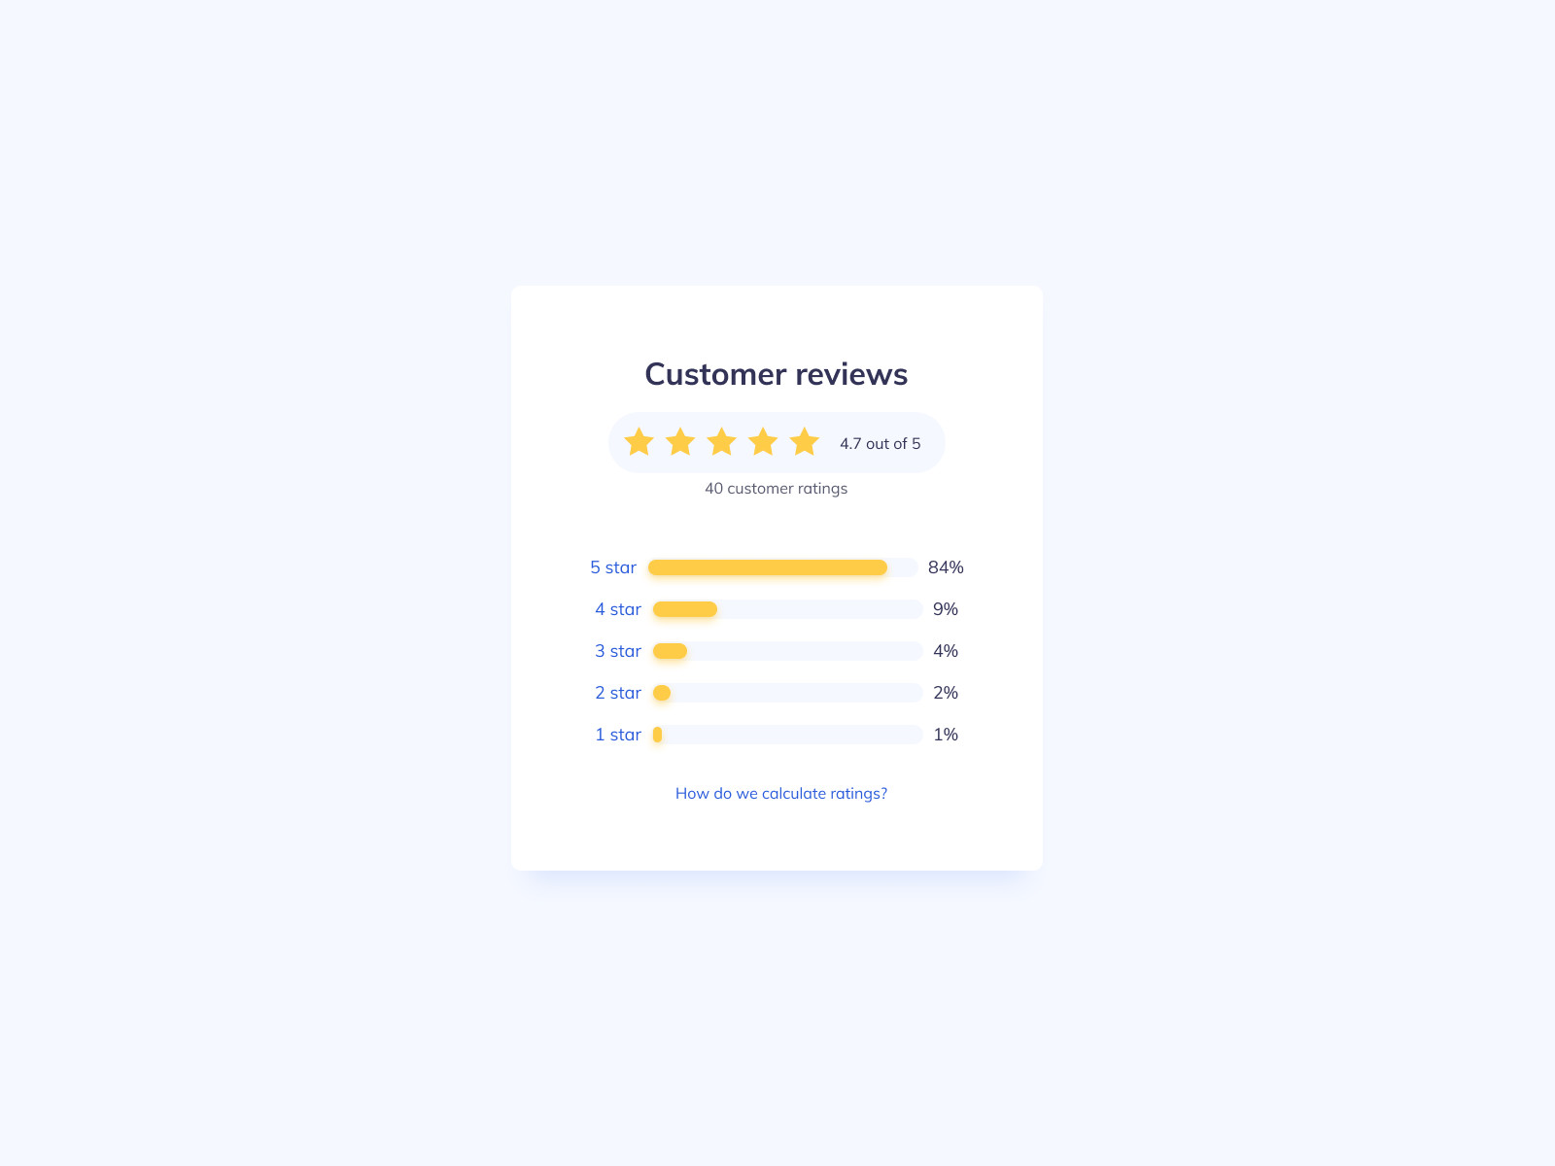The width and height of the screenshot is (1555, 1166).
Task: Click 'How do we calculate ratings?' link
Action: coord(780,793)
